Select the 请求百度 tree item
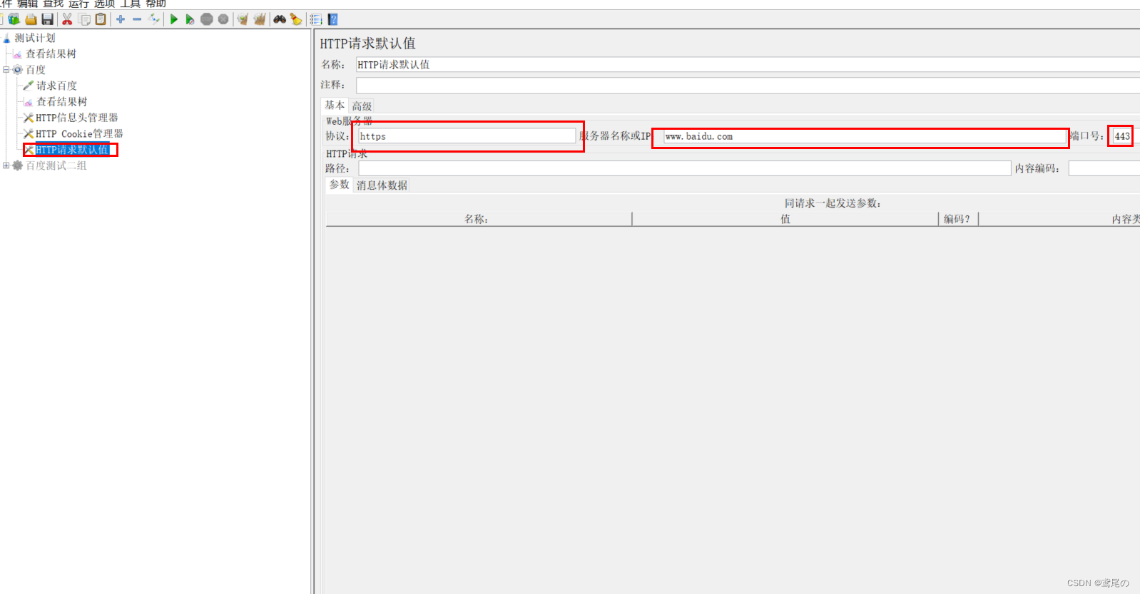 tap(57, 86)
